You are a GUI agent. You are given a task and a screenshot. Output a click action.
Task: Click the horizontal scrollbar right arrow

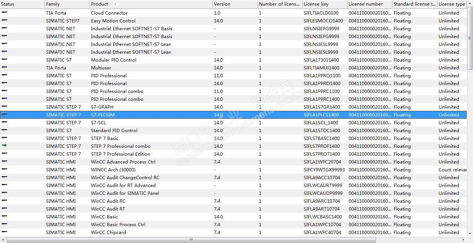click(x=464, y=240)
